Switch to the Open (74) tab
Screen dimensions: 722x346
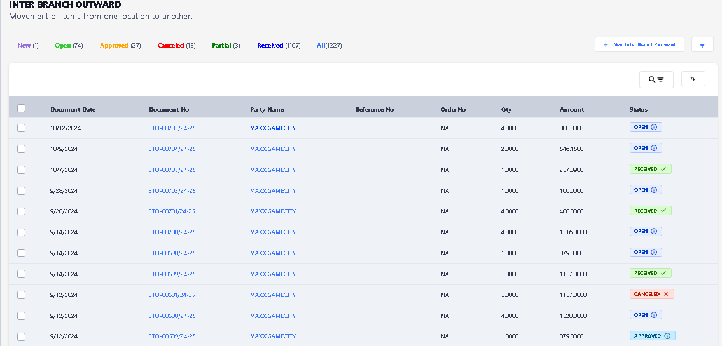[69, 46]
